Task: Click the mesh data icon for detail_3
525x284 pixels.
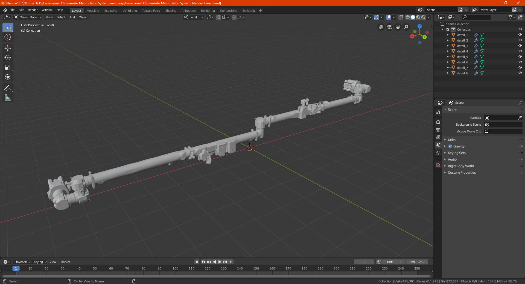Action: pos(482,46)
